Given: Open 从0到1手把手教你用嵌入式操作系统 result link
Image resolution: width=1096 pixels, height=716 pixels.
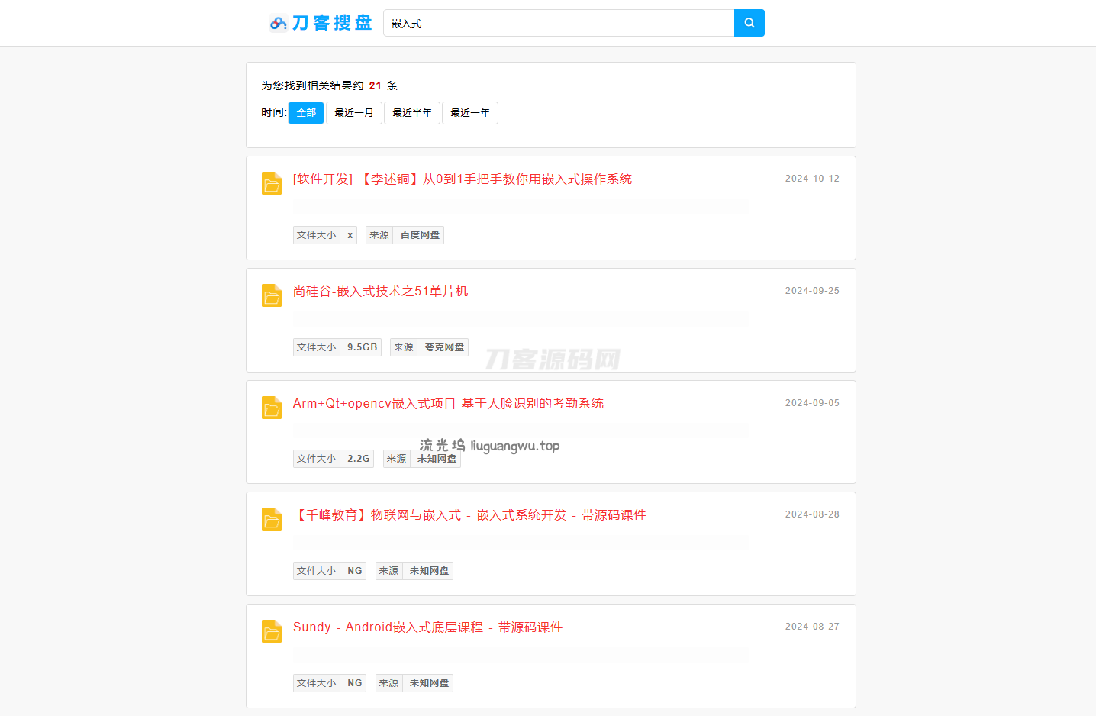Looking at the screenshot, I should 463,179.
